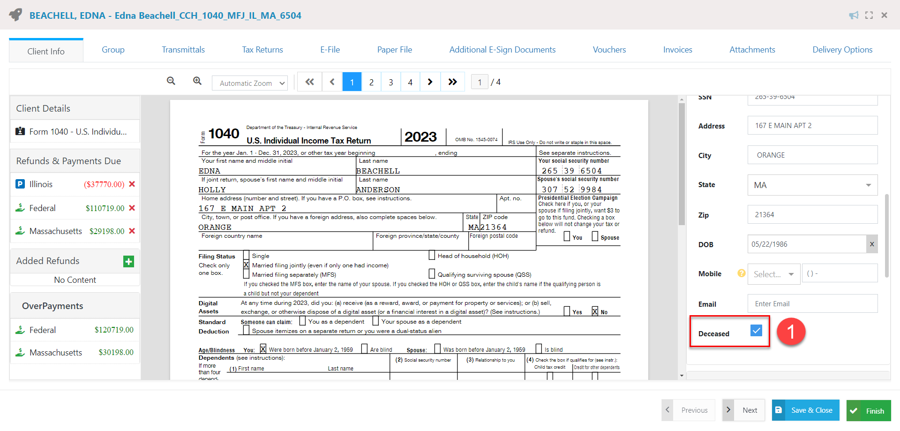Go to first page using double-left arrow
The width and height of the screenshot is (900, 431).
tap(309, 81)
